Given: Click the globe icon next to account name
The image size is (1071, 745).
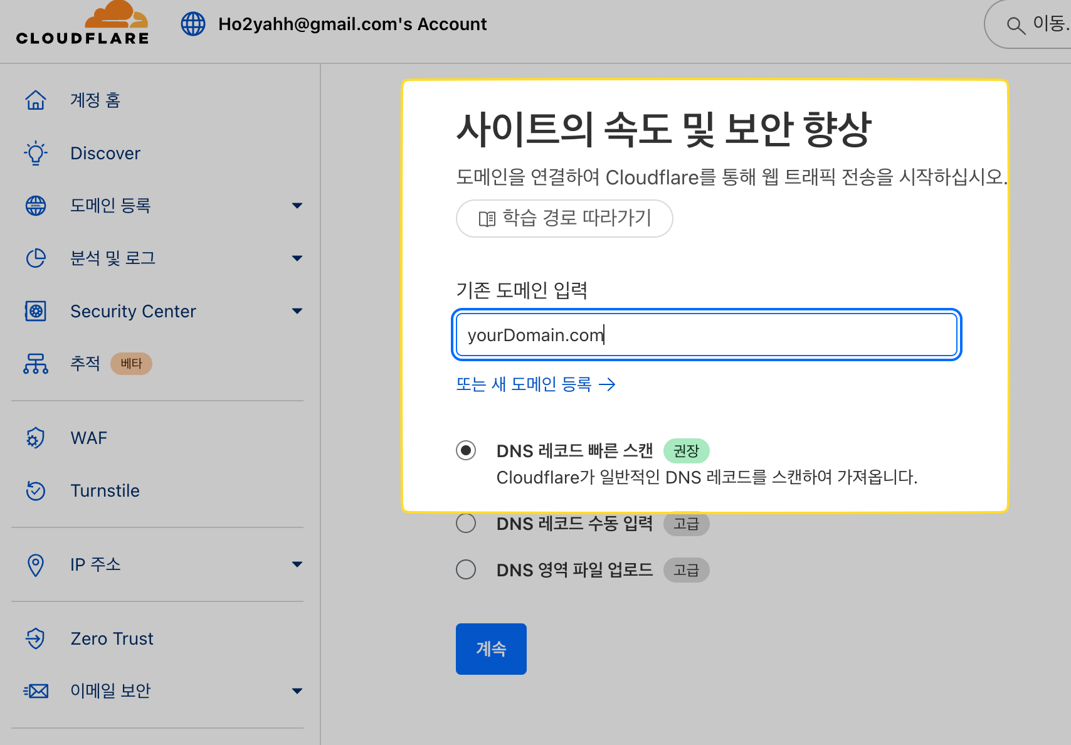Looking at the screenshot, I should [x=193, y=24].
